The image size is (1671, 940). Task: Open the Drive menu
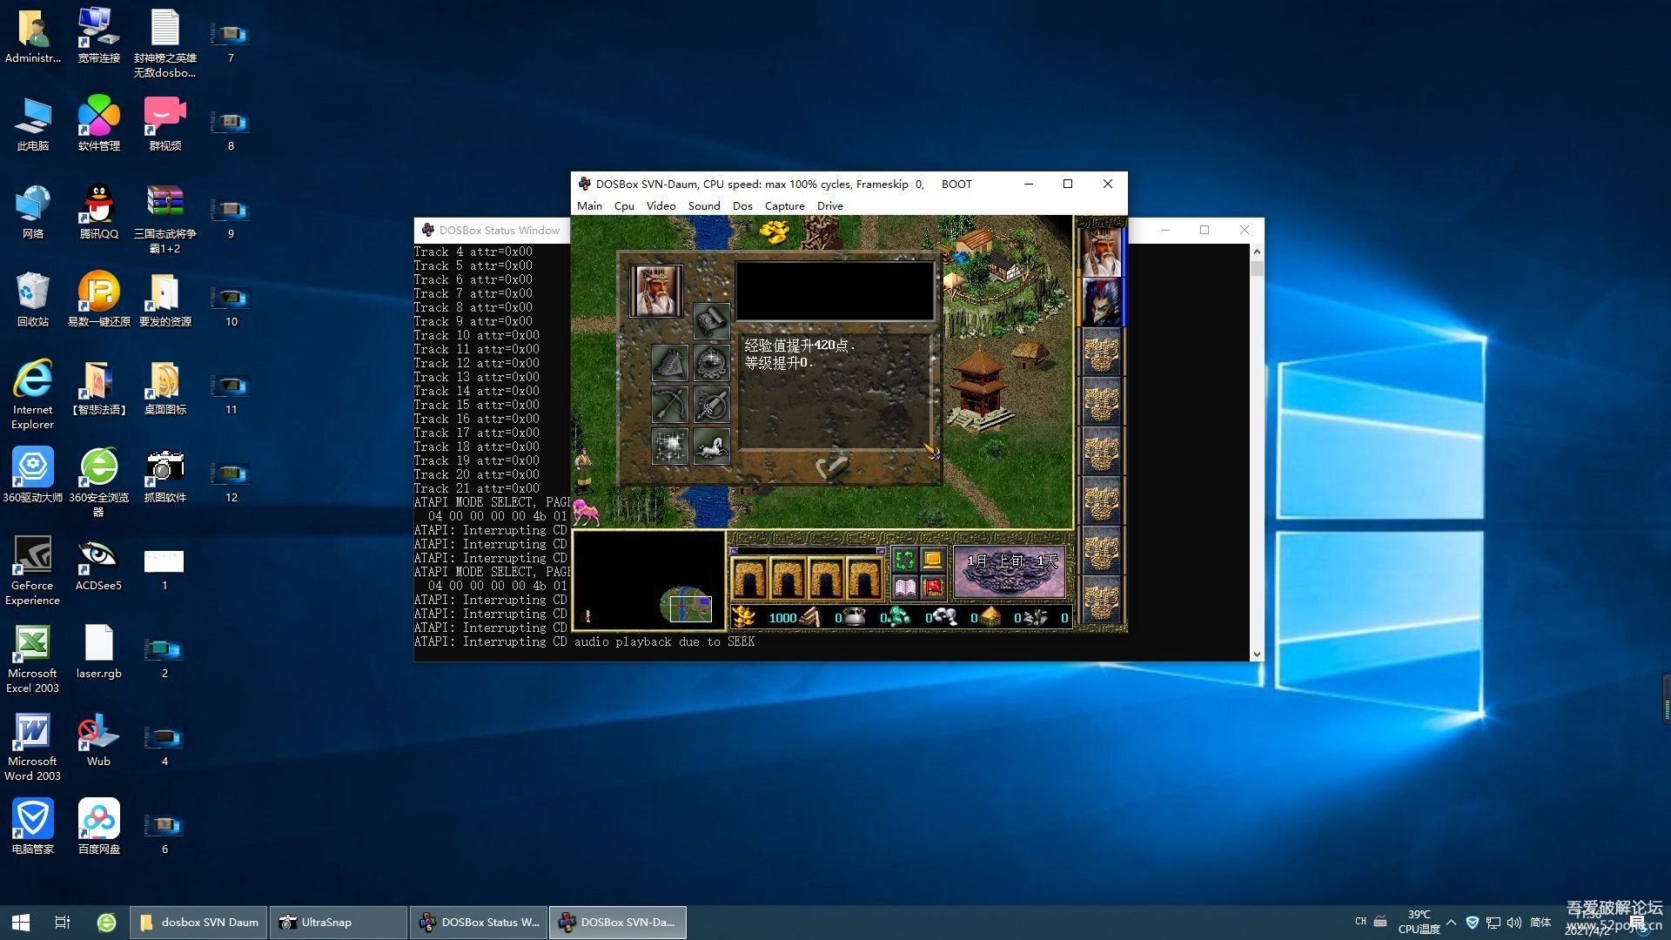(829, 206)
